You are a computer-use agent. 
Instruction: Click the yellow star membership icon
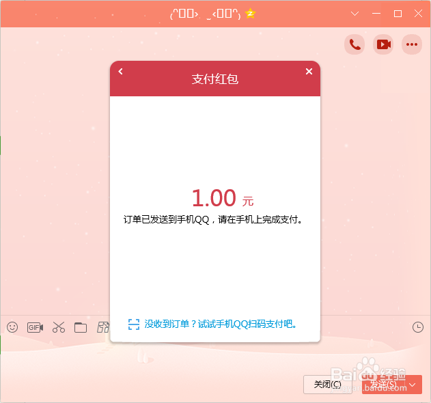pyautogui.click(x=250, y=14)
